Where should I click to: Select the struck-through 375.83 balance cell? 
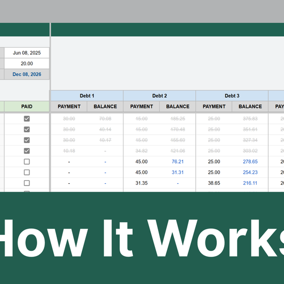(x=250, y=119)
